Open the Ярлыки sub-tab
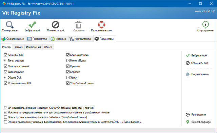 (x=18, y=47)
